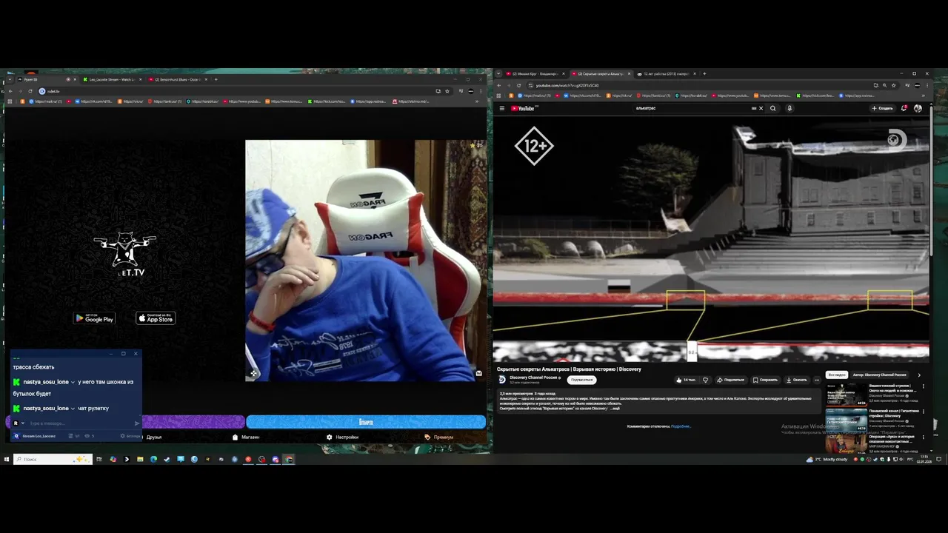Click the Поделиться share button
The height and width of the screenshot is (533, 948).
pos(730,380)
